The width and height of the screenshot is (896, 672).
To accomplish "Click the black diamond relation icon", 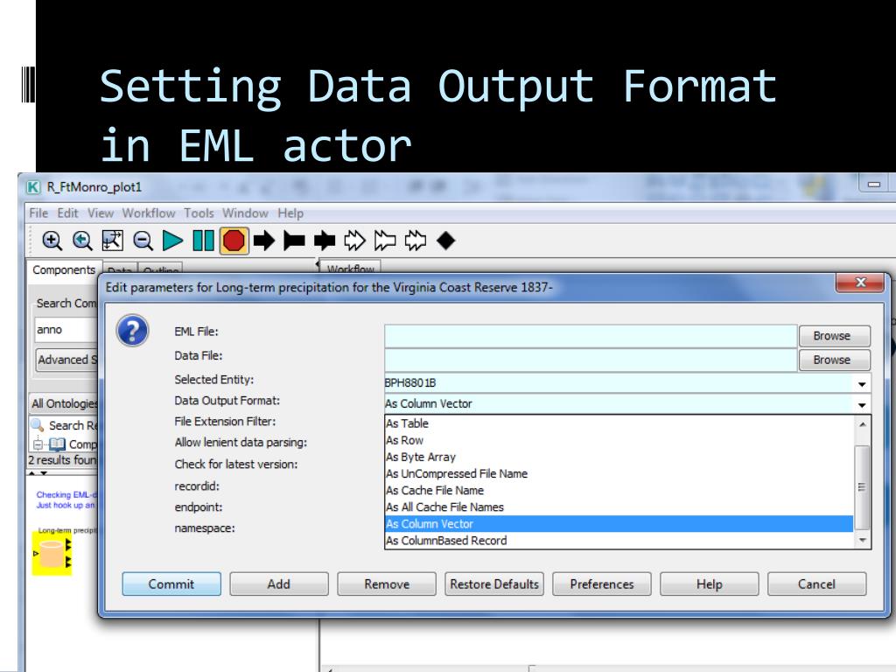I will (445, 241).
